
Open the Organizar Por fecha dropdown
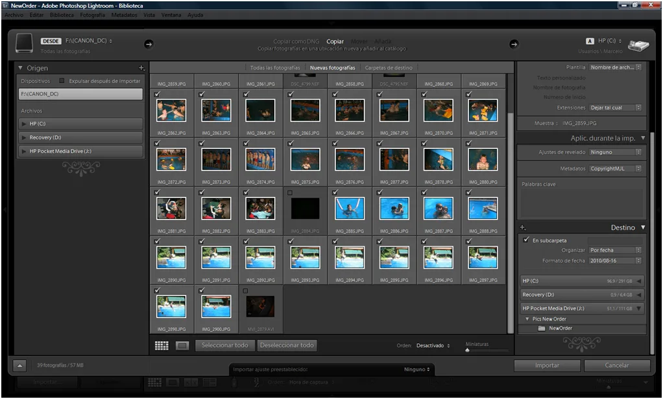[x=614, y=249]
